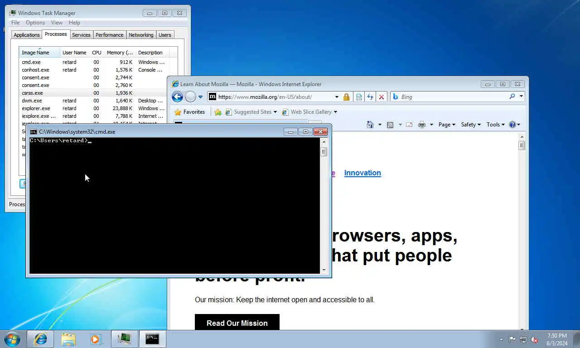Click the Innovation link on Mozilla page
This screenshot has width=580, height=348.
[362, 173]
